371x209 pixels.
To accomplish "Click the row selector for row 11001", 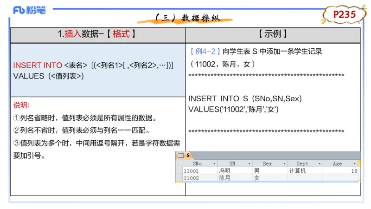I will pos(179,171).
